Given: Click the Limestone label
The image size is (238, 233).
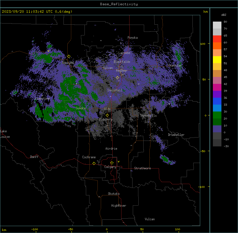Looking at the screenshot, I should 42,99.
